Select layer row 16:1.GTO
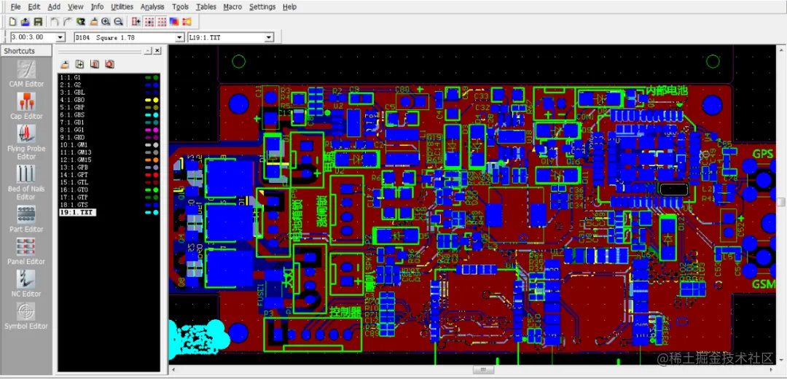This screenshot has height=379, width=787. point(109,190)
